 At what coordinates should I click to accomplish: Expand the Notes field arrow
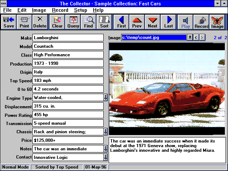105,149
